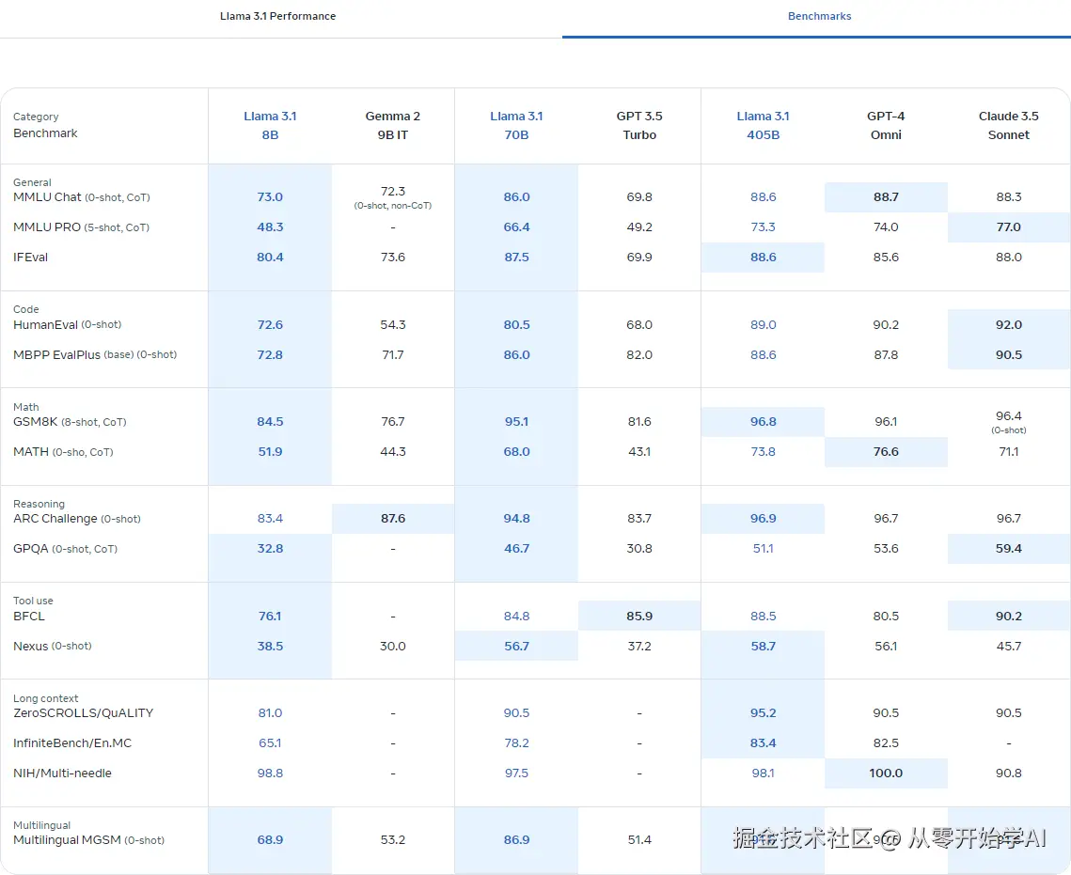
Task: Click the Nexus benchmark label
Action: [x=52, y=647]
